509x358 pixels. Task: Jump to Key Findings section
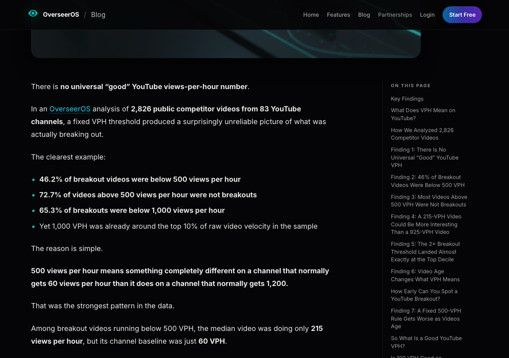[x=407, y=99]
